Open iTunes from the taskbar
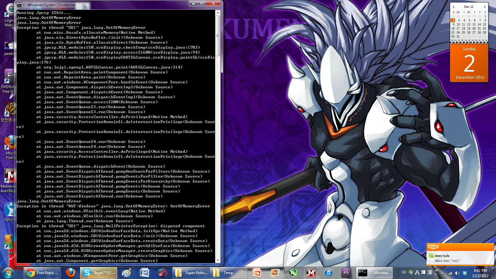The width and height of the screenshot is (496, 279). coord(328,273)
